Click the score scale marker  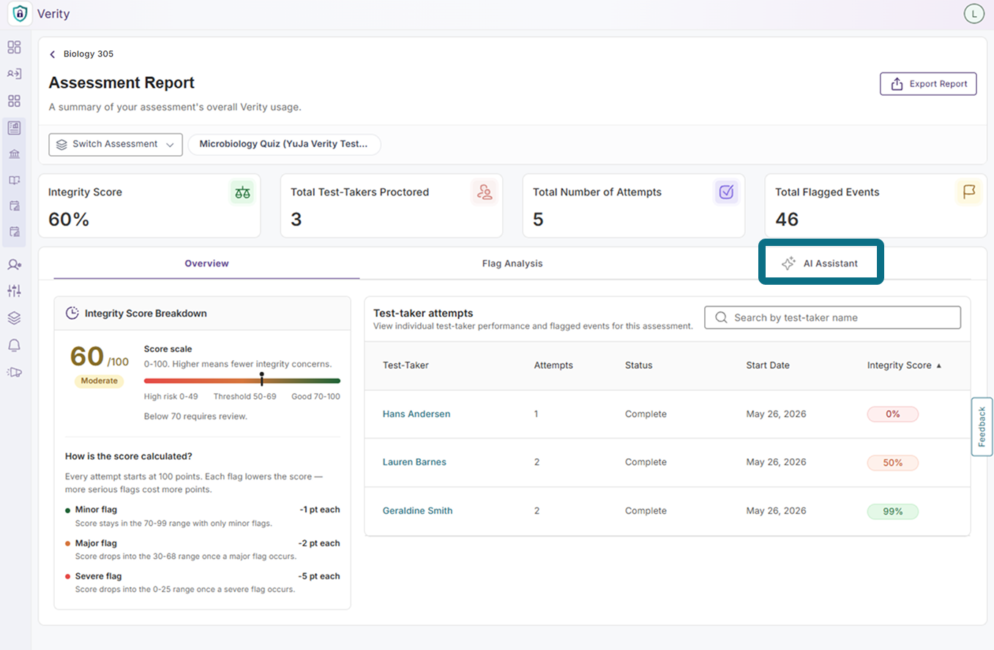(x=262, y=378)
